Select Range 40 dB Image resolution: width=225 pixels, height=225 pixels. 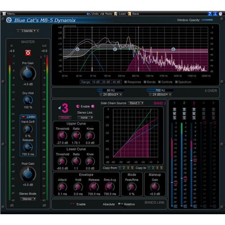tap(116, 82)
